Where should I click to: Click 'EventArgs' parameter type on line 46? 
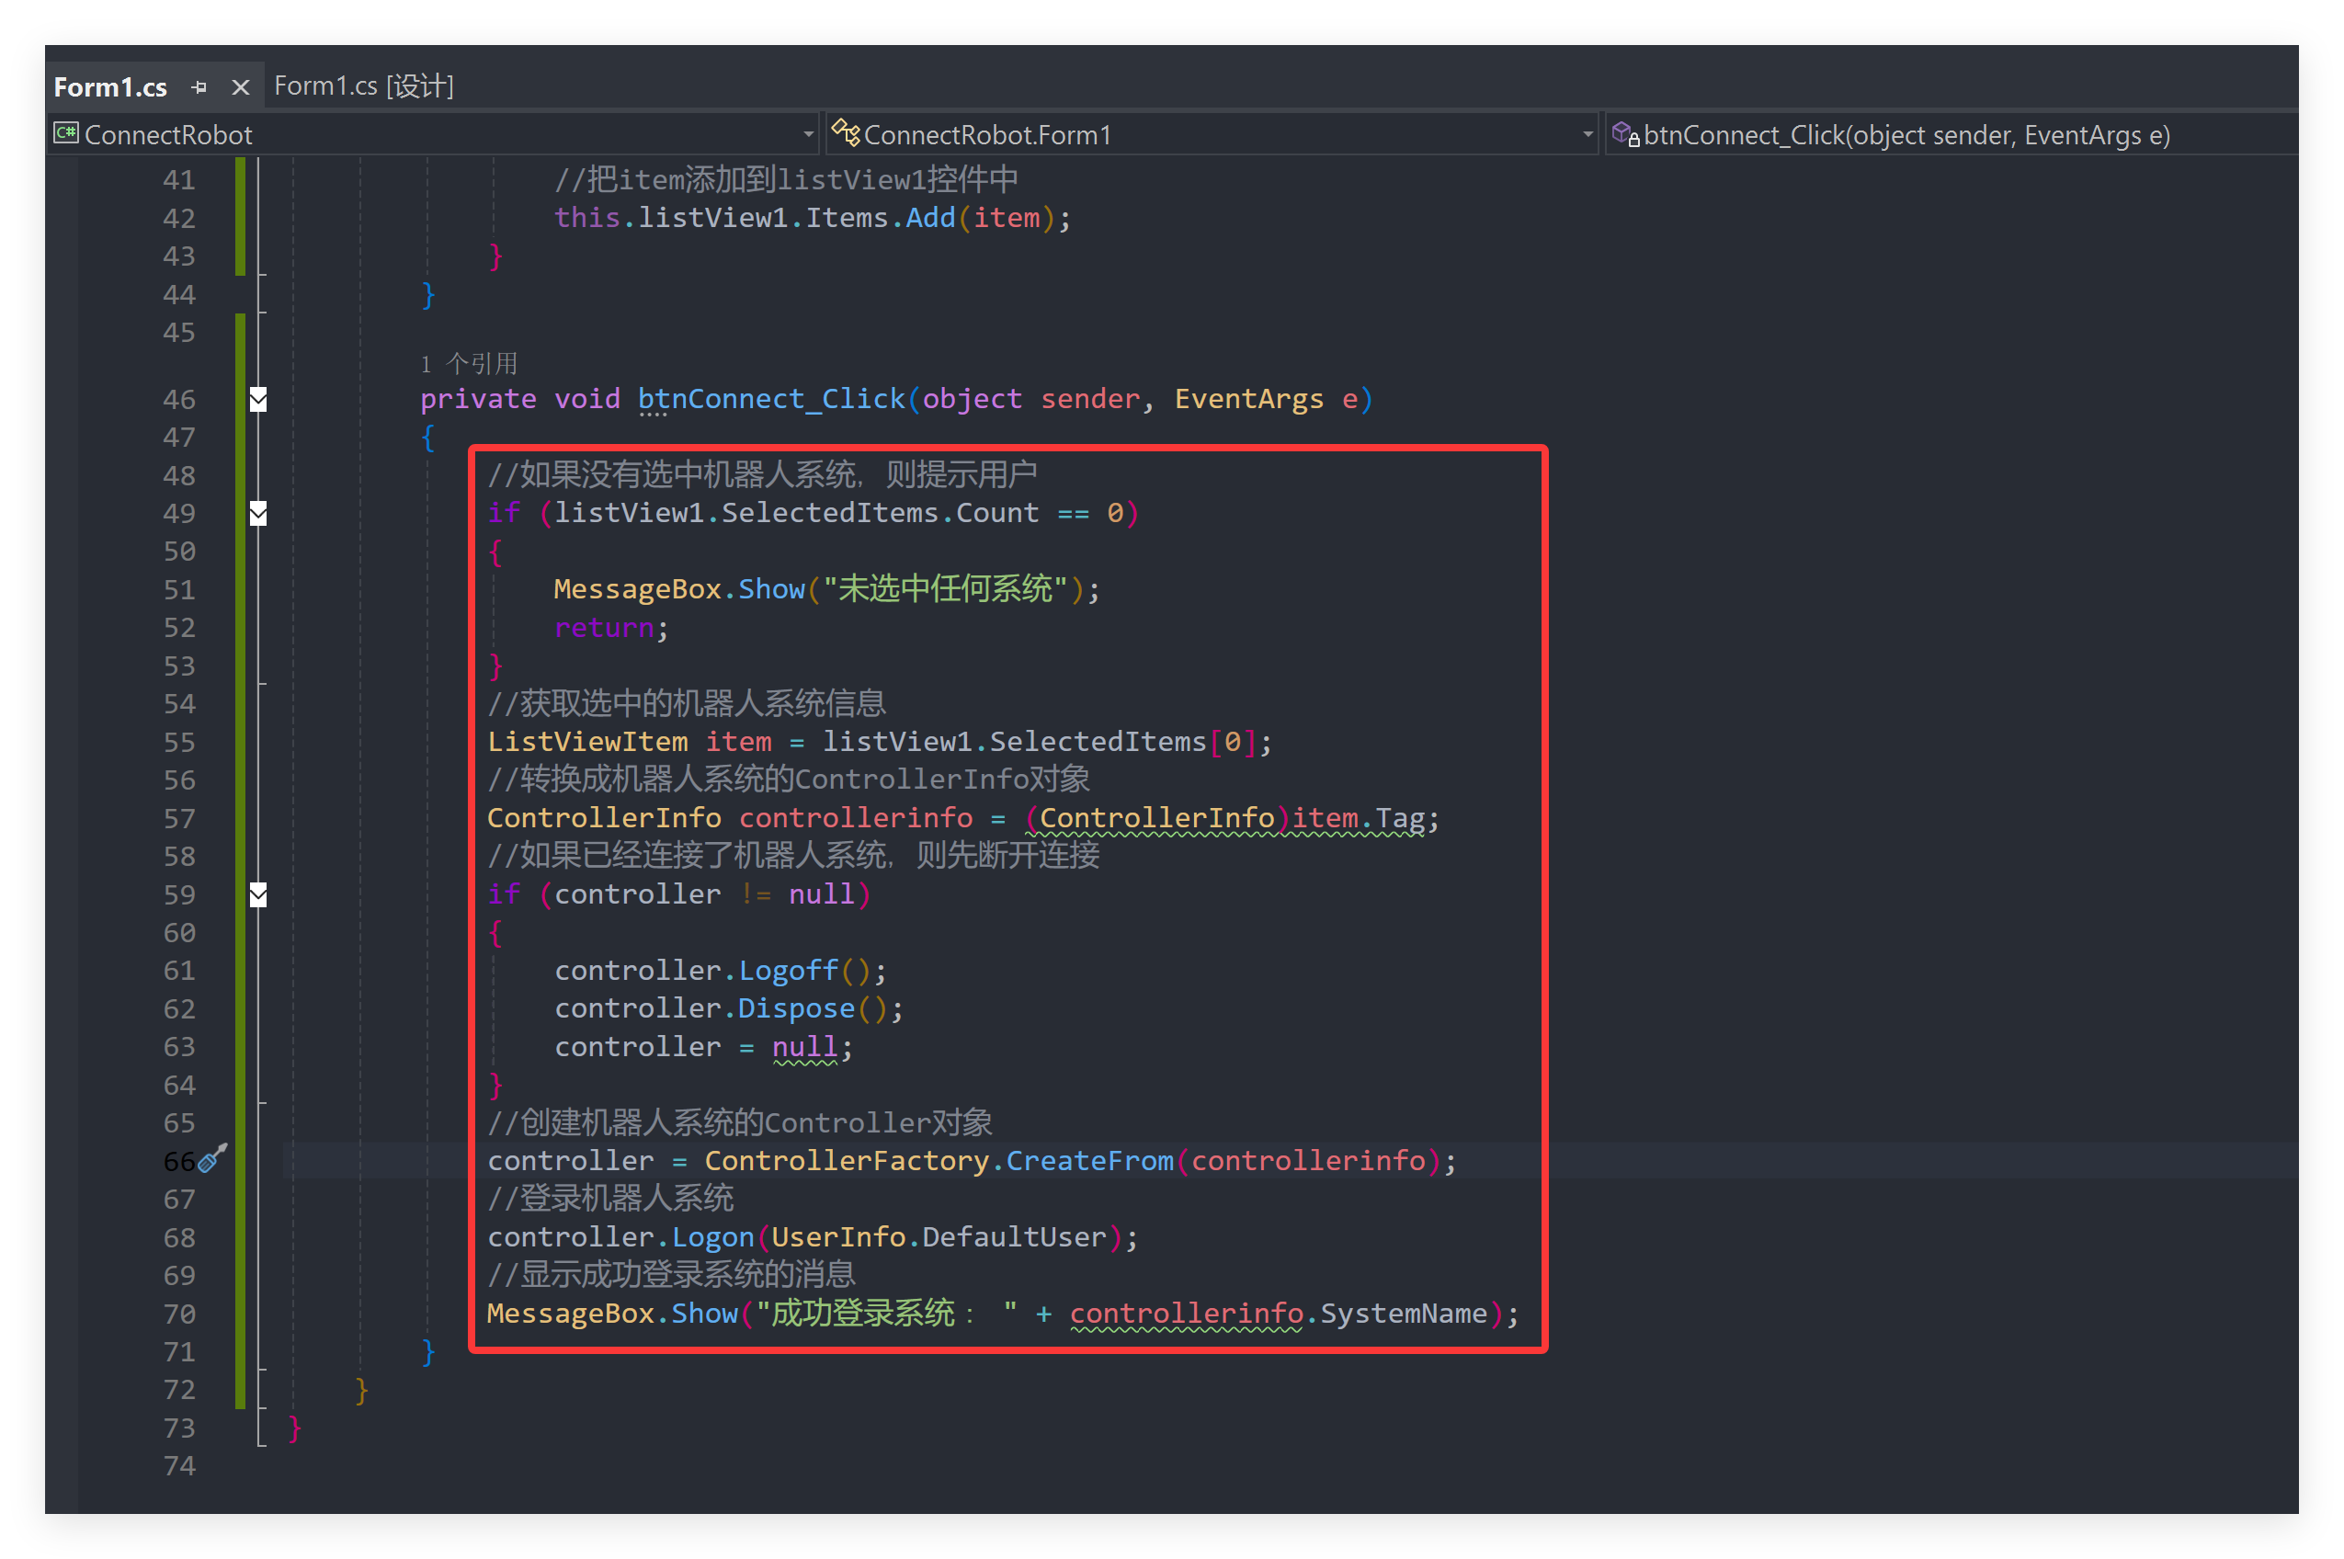tap(1248, 400)
